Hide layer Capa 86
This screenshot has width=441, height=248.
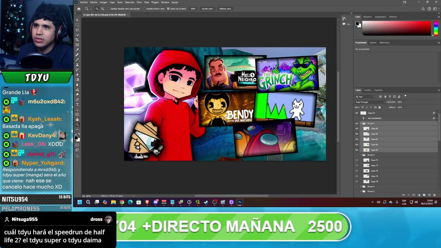coord(357,128)
